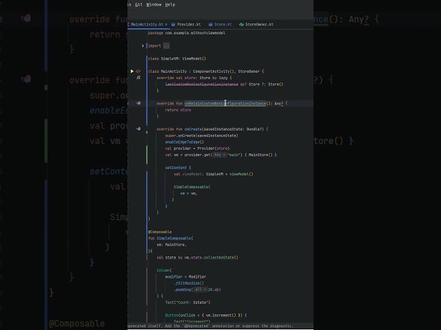Switch to the Provider.kt tab
Screen dimensions: 441x330
189,25
